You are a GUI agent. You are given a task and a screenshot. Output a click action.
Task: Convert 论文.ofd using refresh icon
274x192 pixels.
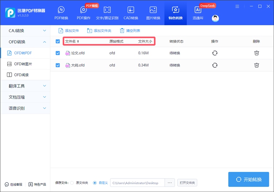tap(215, 53)
